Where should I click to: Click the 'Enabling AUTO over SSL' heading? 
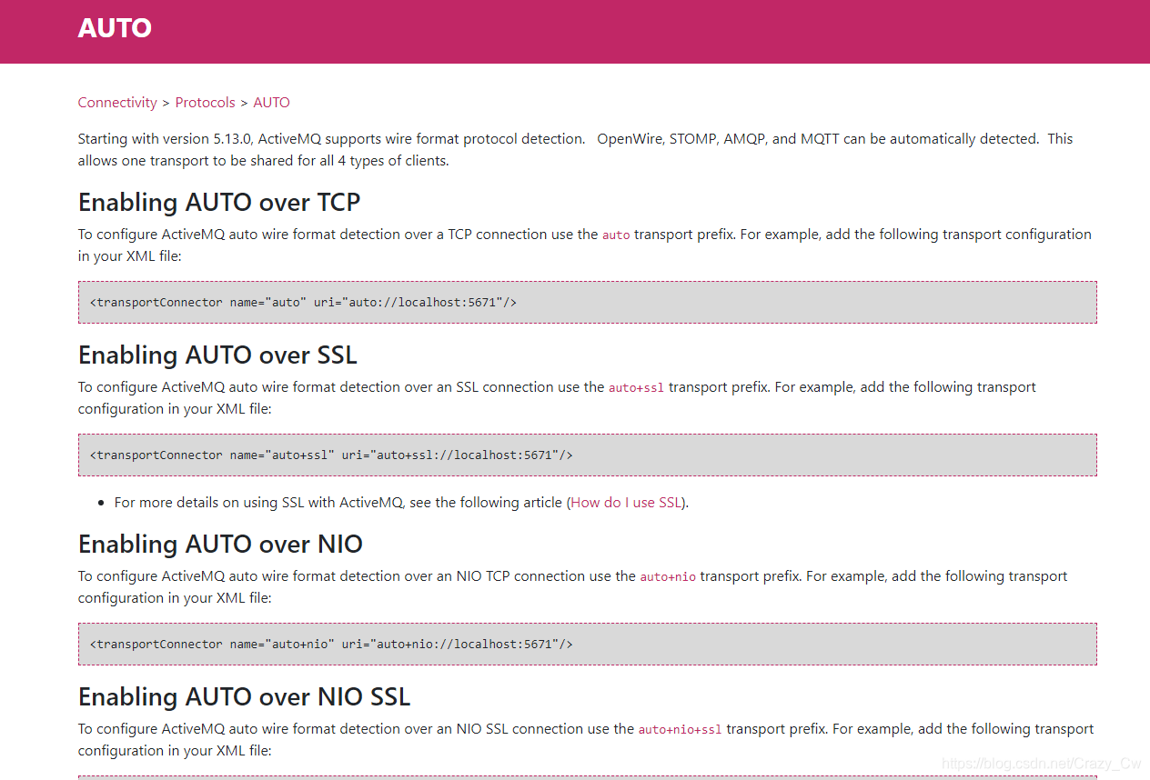pos(217,355)
